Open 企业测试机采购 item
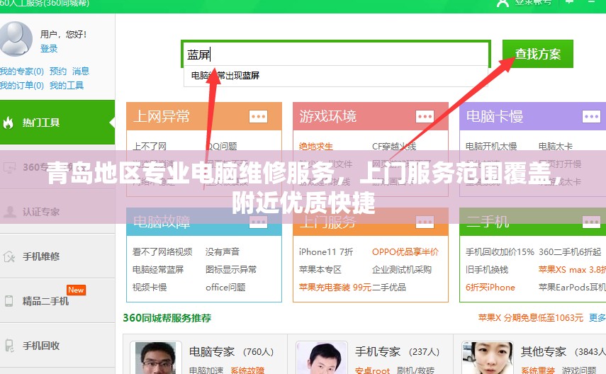This screenshot has width=606, height=374. 402,270
